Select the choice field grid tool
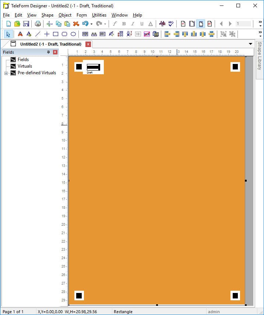The image size is (264, 315). pos(120,34)
